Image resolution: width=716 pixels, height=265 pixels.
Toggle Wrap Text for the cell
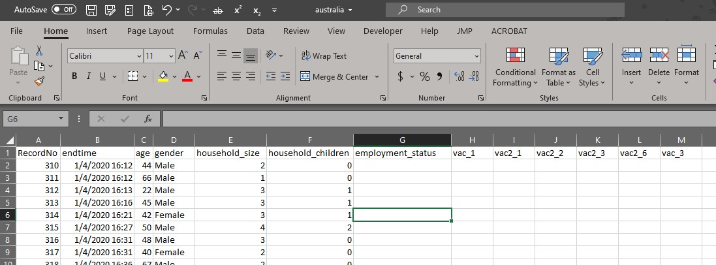tap(324, 56)
